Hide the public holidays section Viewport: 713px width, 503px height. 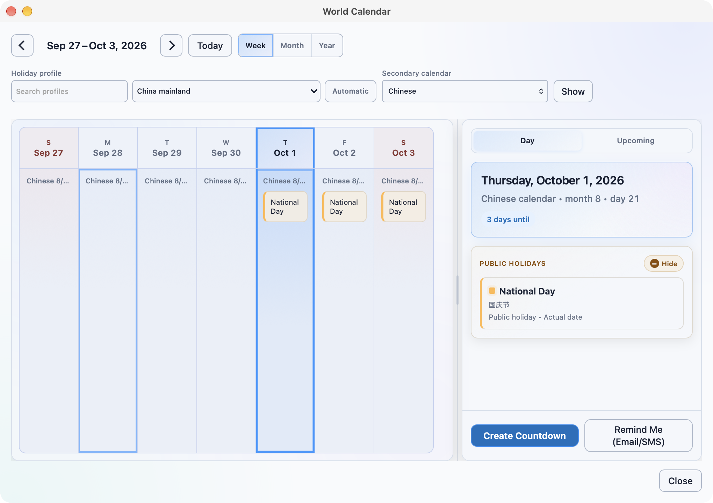point(663,264)
